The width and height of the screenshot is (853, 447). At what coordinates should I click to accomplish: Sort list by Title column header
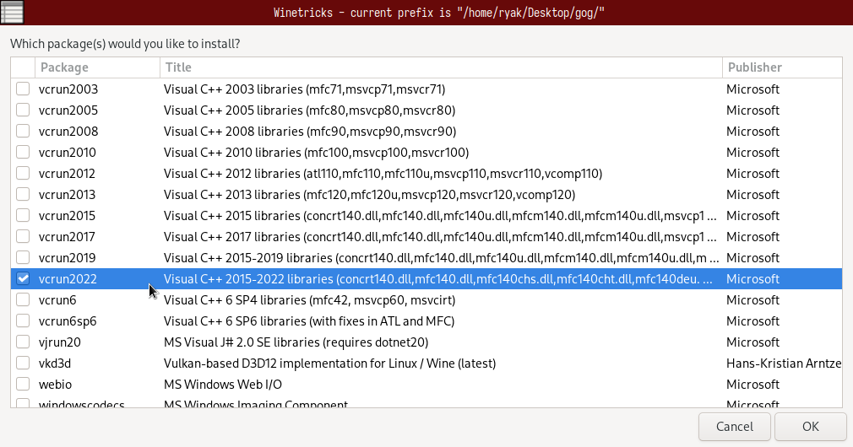click(x=439, y=67)
